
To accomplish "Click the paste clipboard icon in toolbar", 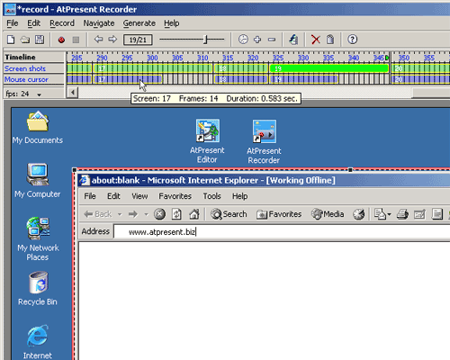I will [x=330, y=40].
